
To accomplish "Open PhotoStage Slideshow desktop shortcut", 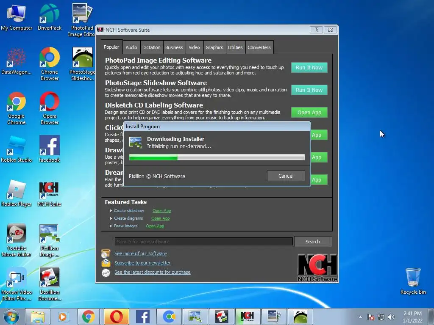I will (x=82, y=64).
